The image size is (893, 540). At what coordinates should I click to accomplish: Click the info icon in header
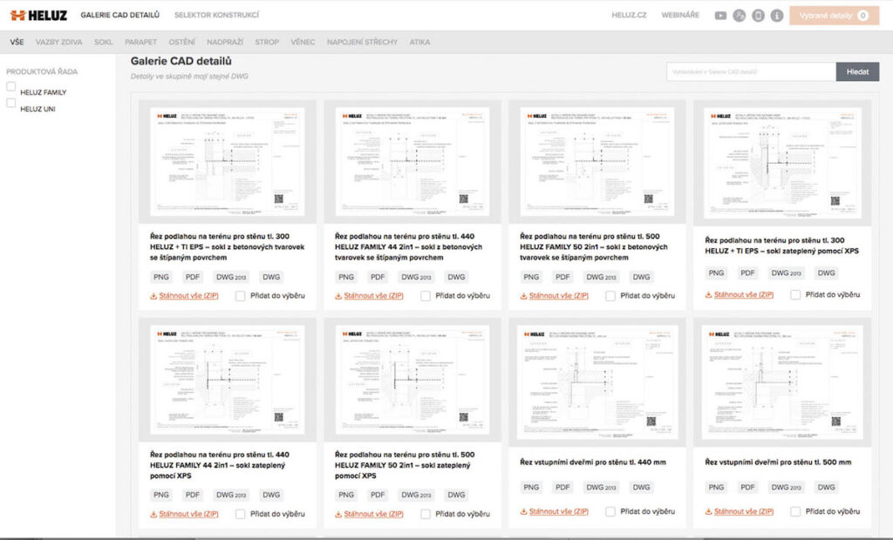coord(776,16)
